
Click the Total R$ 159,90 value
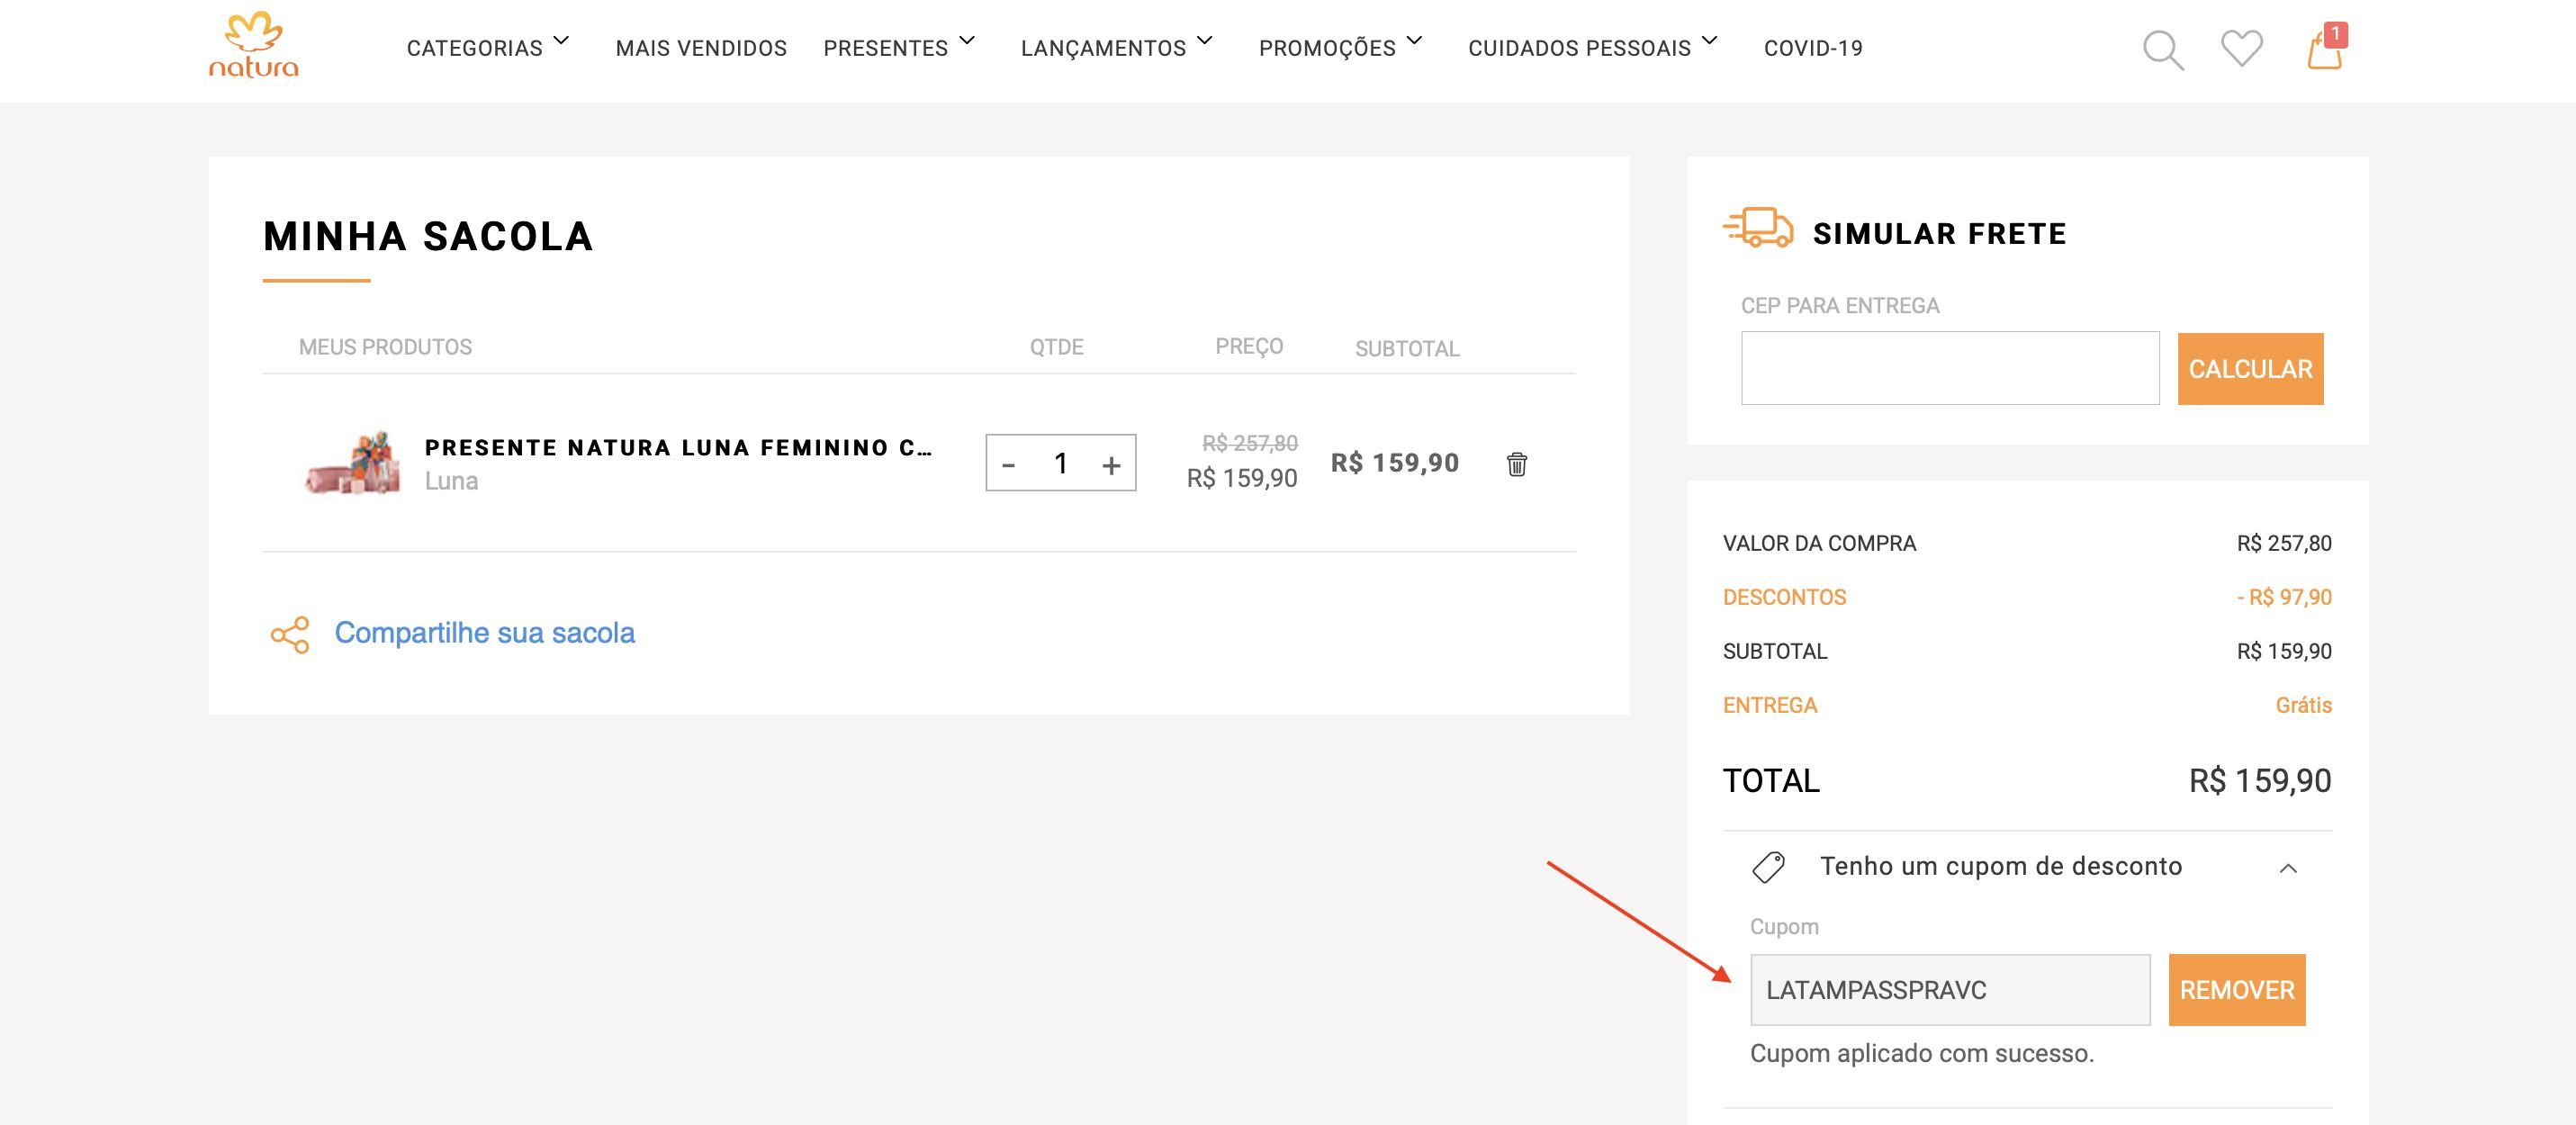pyautogui.click(x=2260, y=780)
